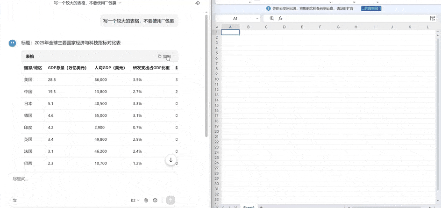Select row 10 header

point(217,79)
